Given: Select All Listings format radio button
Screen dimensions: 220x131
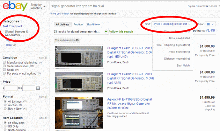Looking at the screenshot, I should (x=5, y=101).
